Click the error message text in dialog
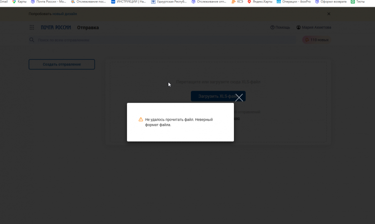 click(179, 122)
